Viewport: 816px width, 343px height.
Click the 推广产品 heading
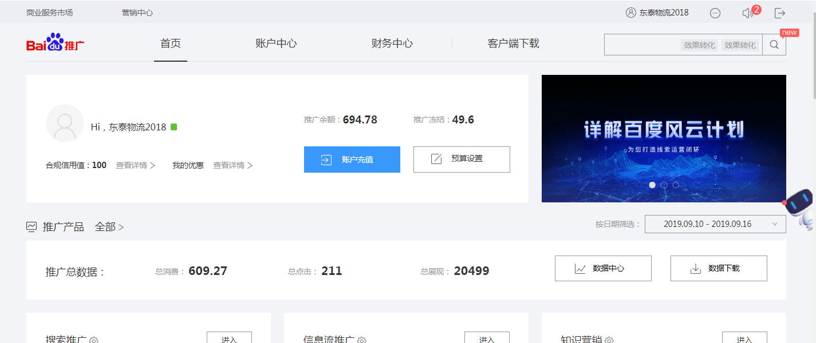(x=64, y=227)
